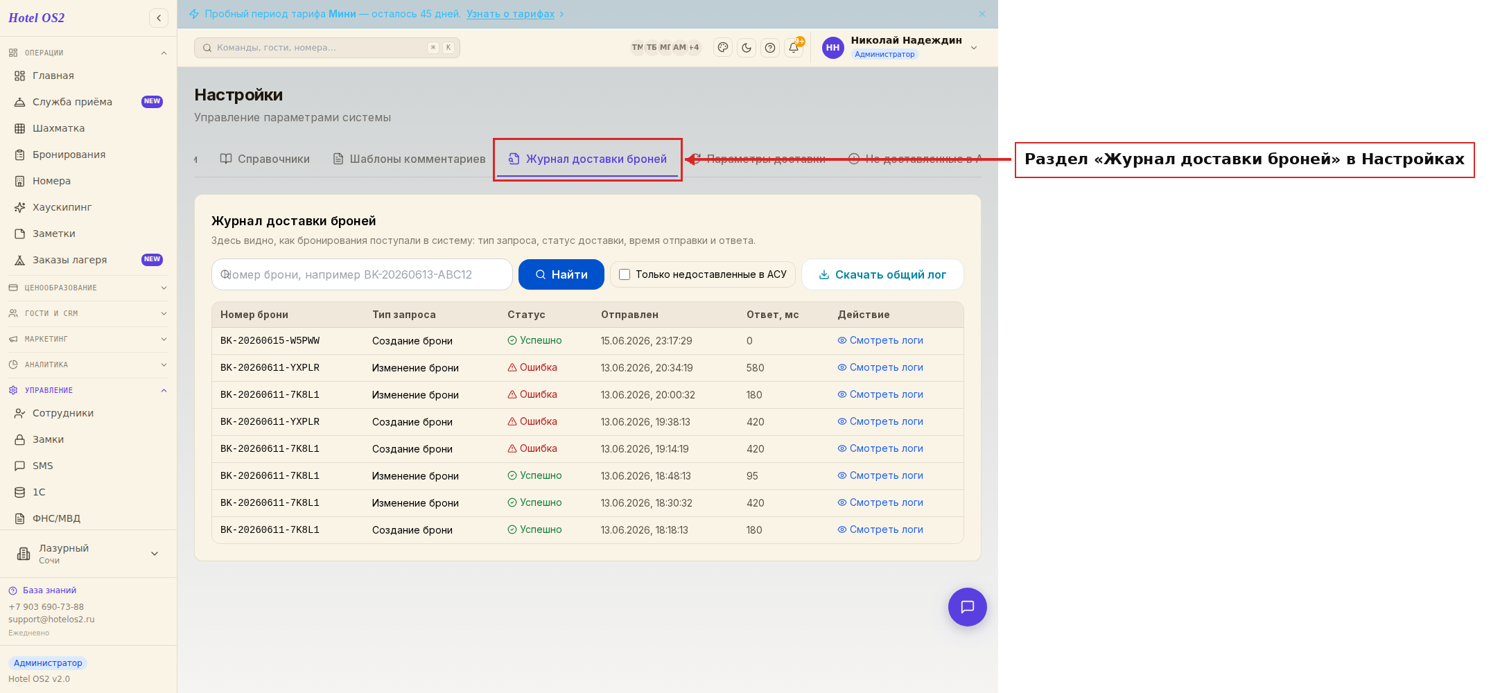Screen dimensions: 1491x693
Task: Collapse the sidebar with the chevron button
Action: click(159, 18)
